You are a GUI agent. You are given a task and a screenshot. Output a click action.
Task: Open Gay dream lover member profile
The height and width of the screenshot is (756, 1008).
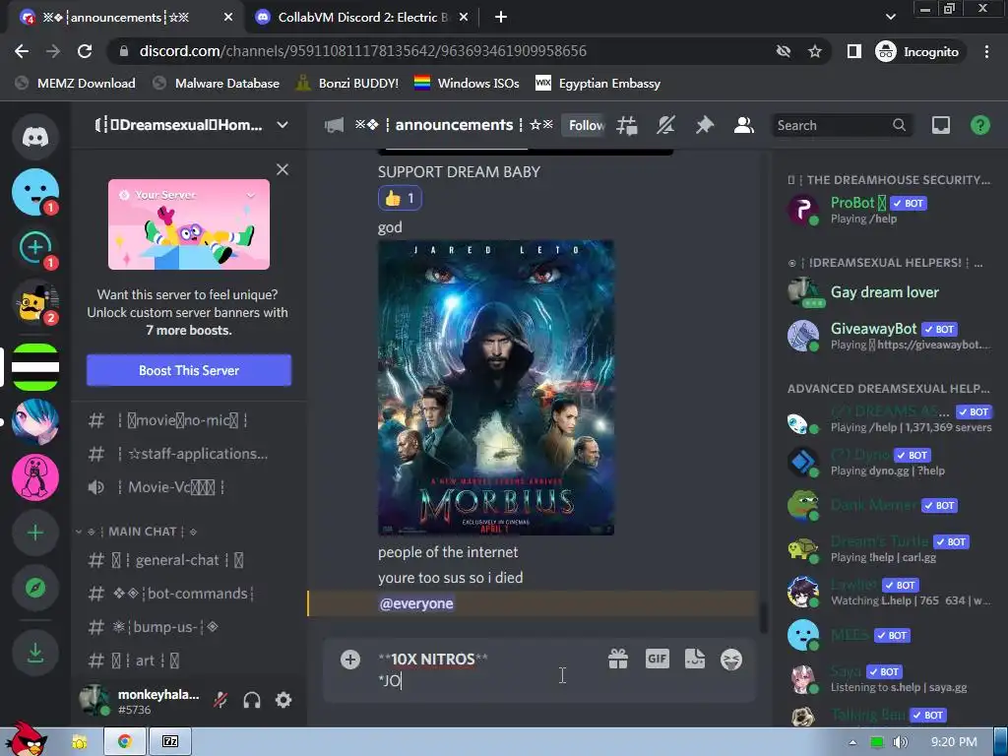click(x=890, y=292)
